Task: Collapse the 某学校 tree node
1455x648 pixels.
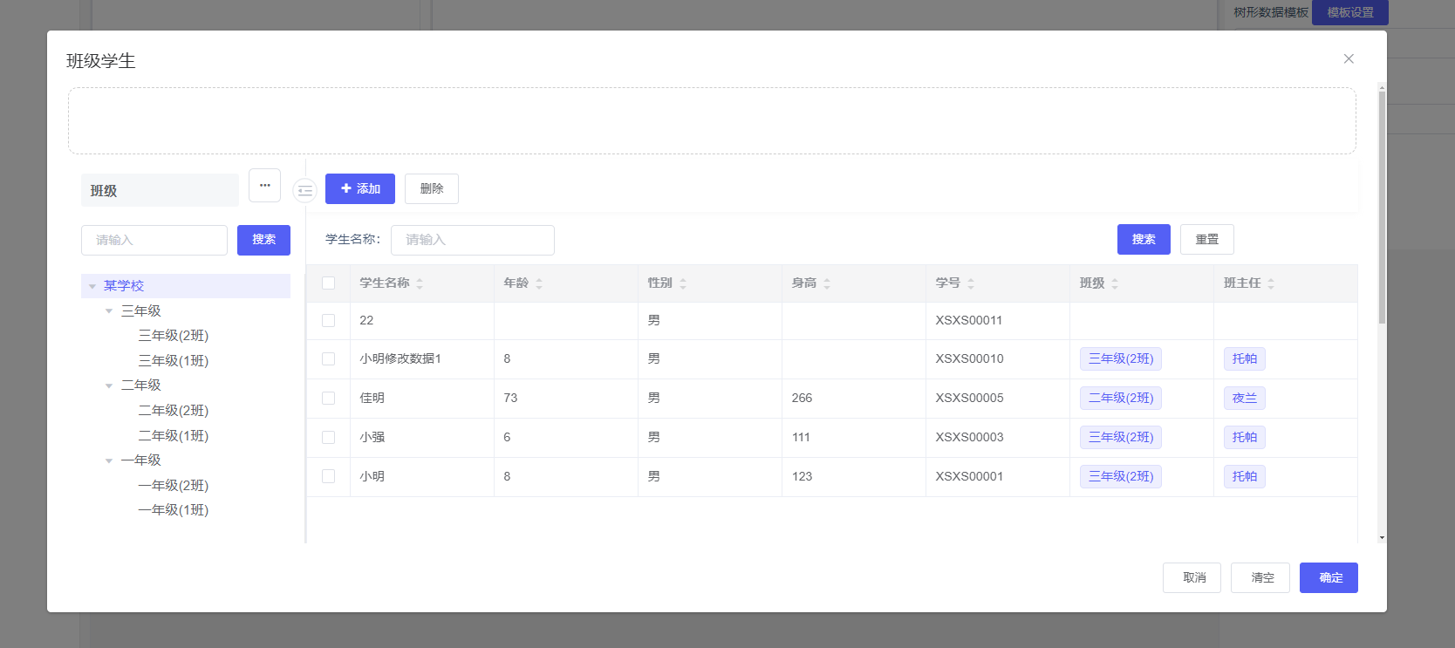Action: pos(92,286)
